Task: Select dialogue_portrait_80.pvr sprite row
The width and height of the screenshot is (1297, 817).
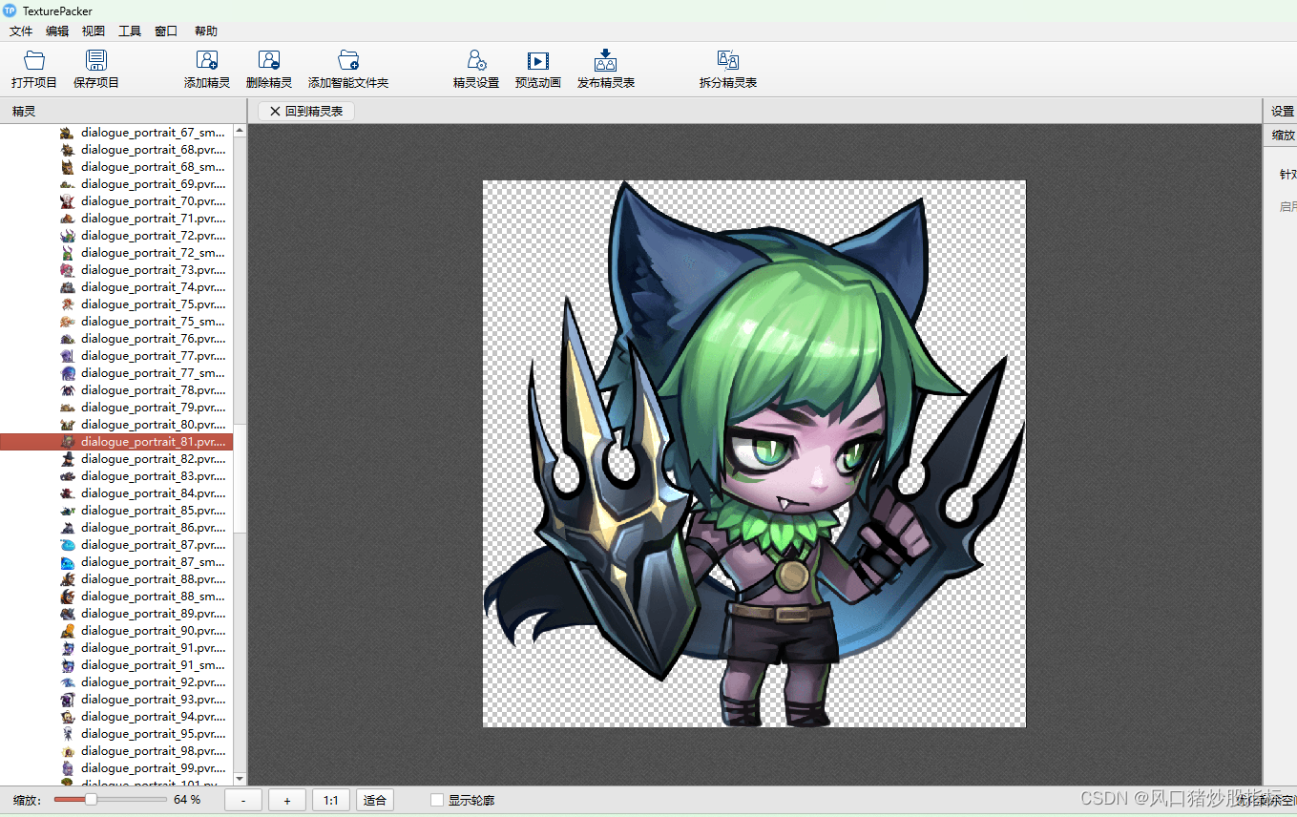Action: click(116, 425)
